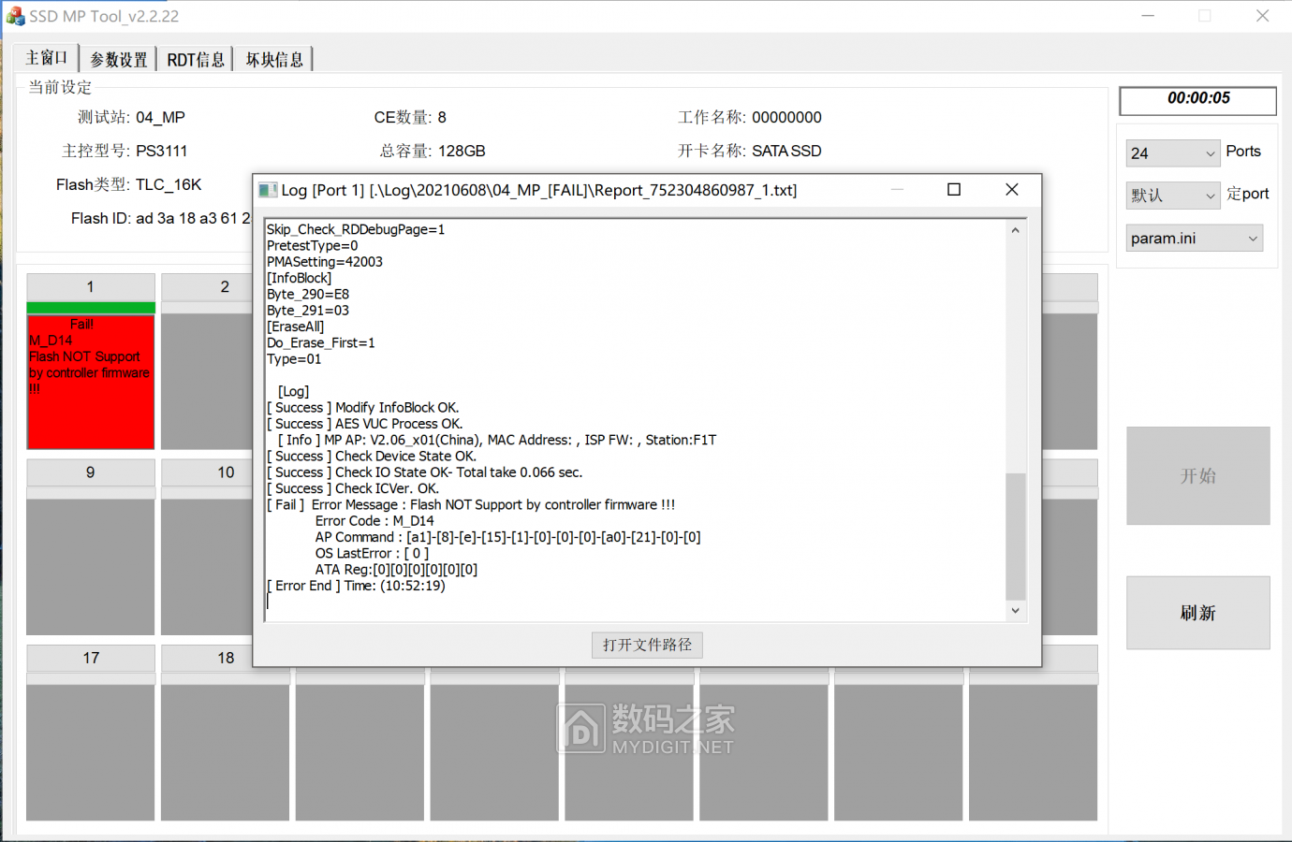Expand the 默认 定port dropdown
1292x842 pixels.
(x=1173, y=195)
